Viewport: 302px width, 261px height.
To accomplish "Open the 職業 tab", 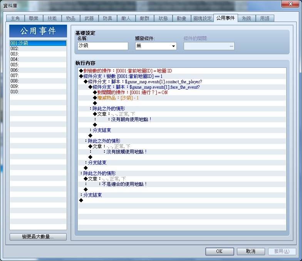I will pos(34,19).
